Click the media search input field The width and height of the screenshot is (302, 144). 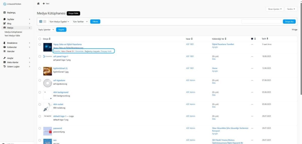(x=261, y=22)
